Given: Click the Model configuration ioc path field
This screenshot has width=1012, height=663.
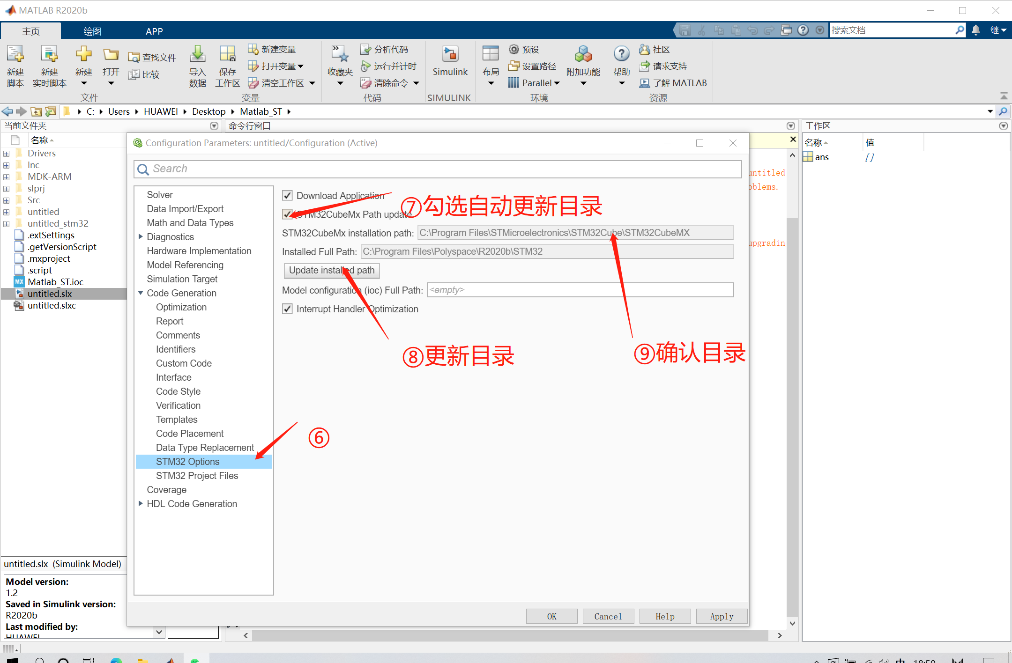Looking at the screenshot, I should pos(580,290).
